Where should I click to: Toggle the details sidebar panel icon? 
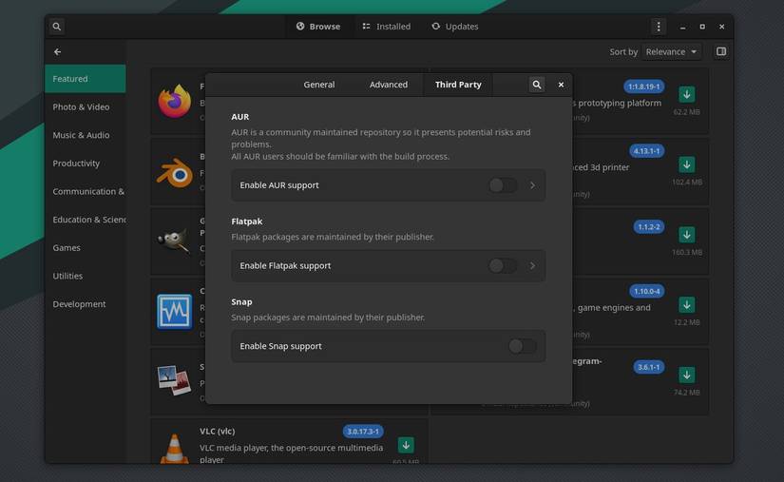721,51
